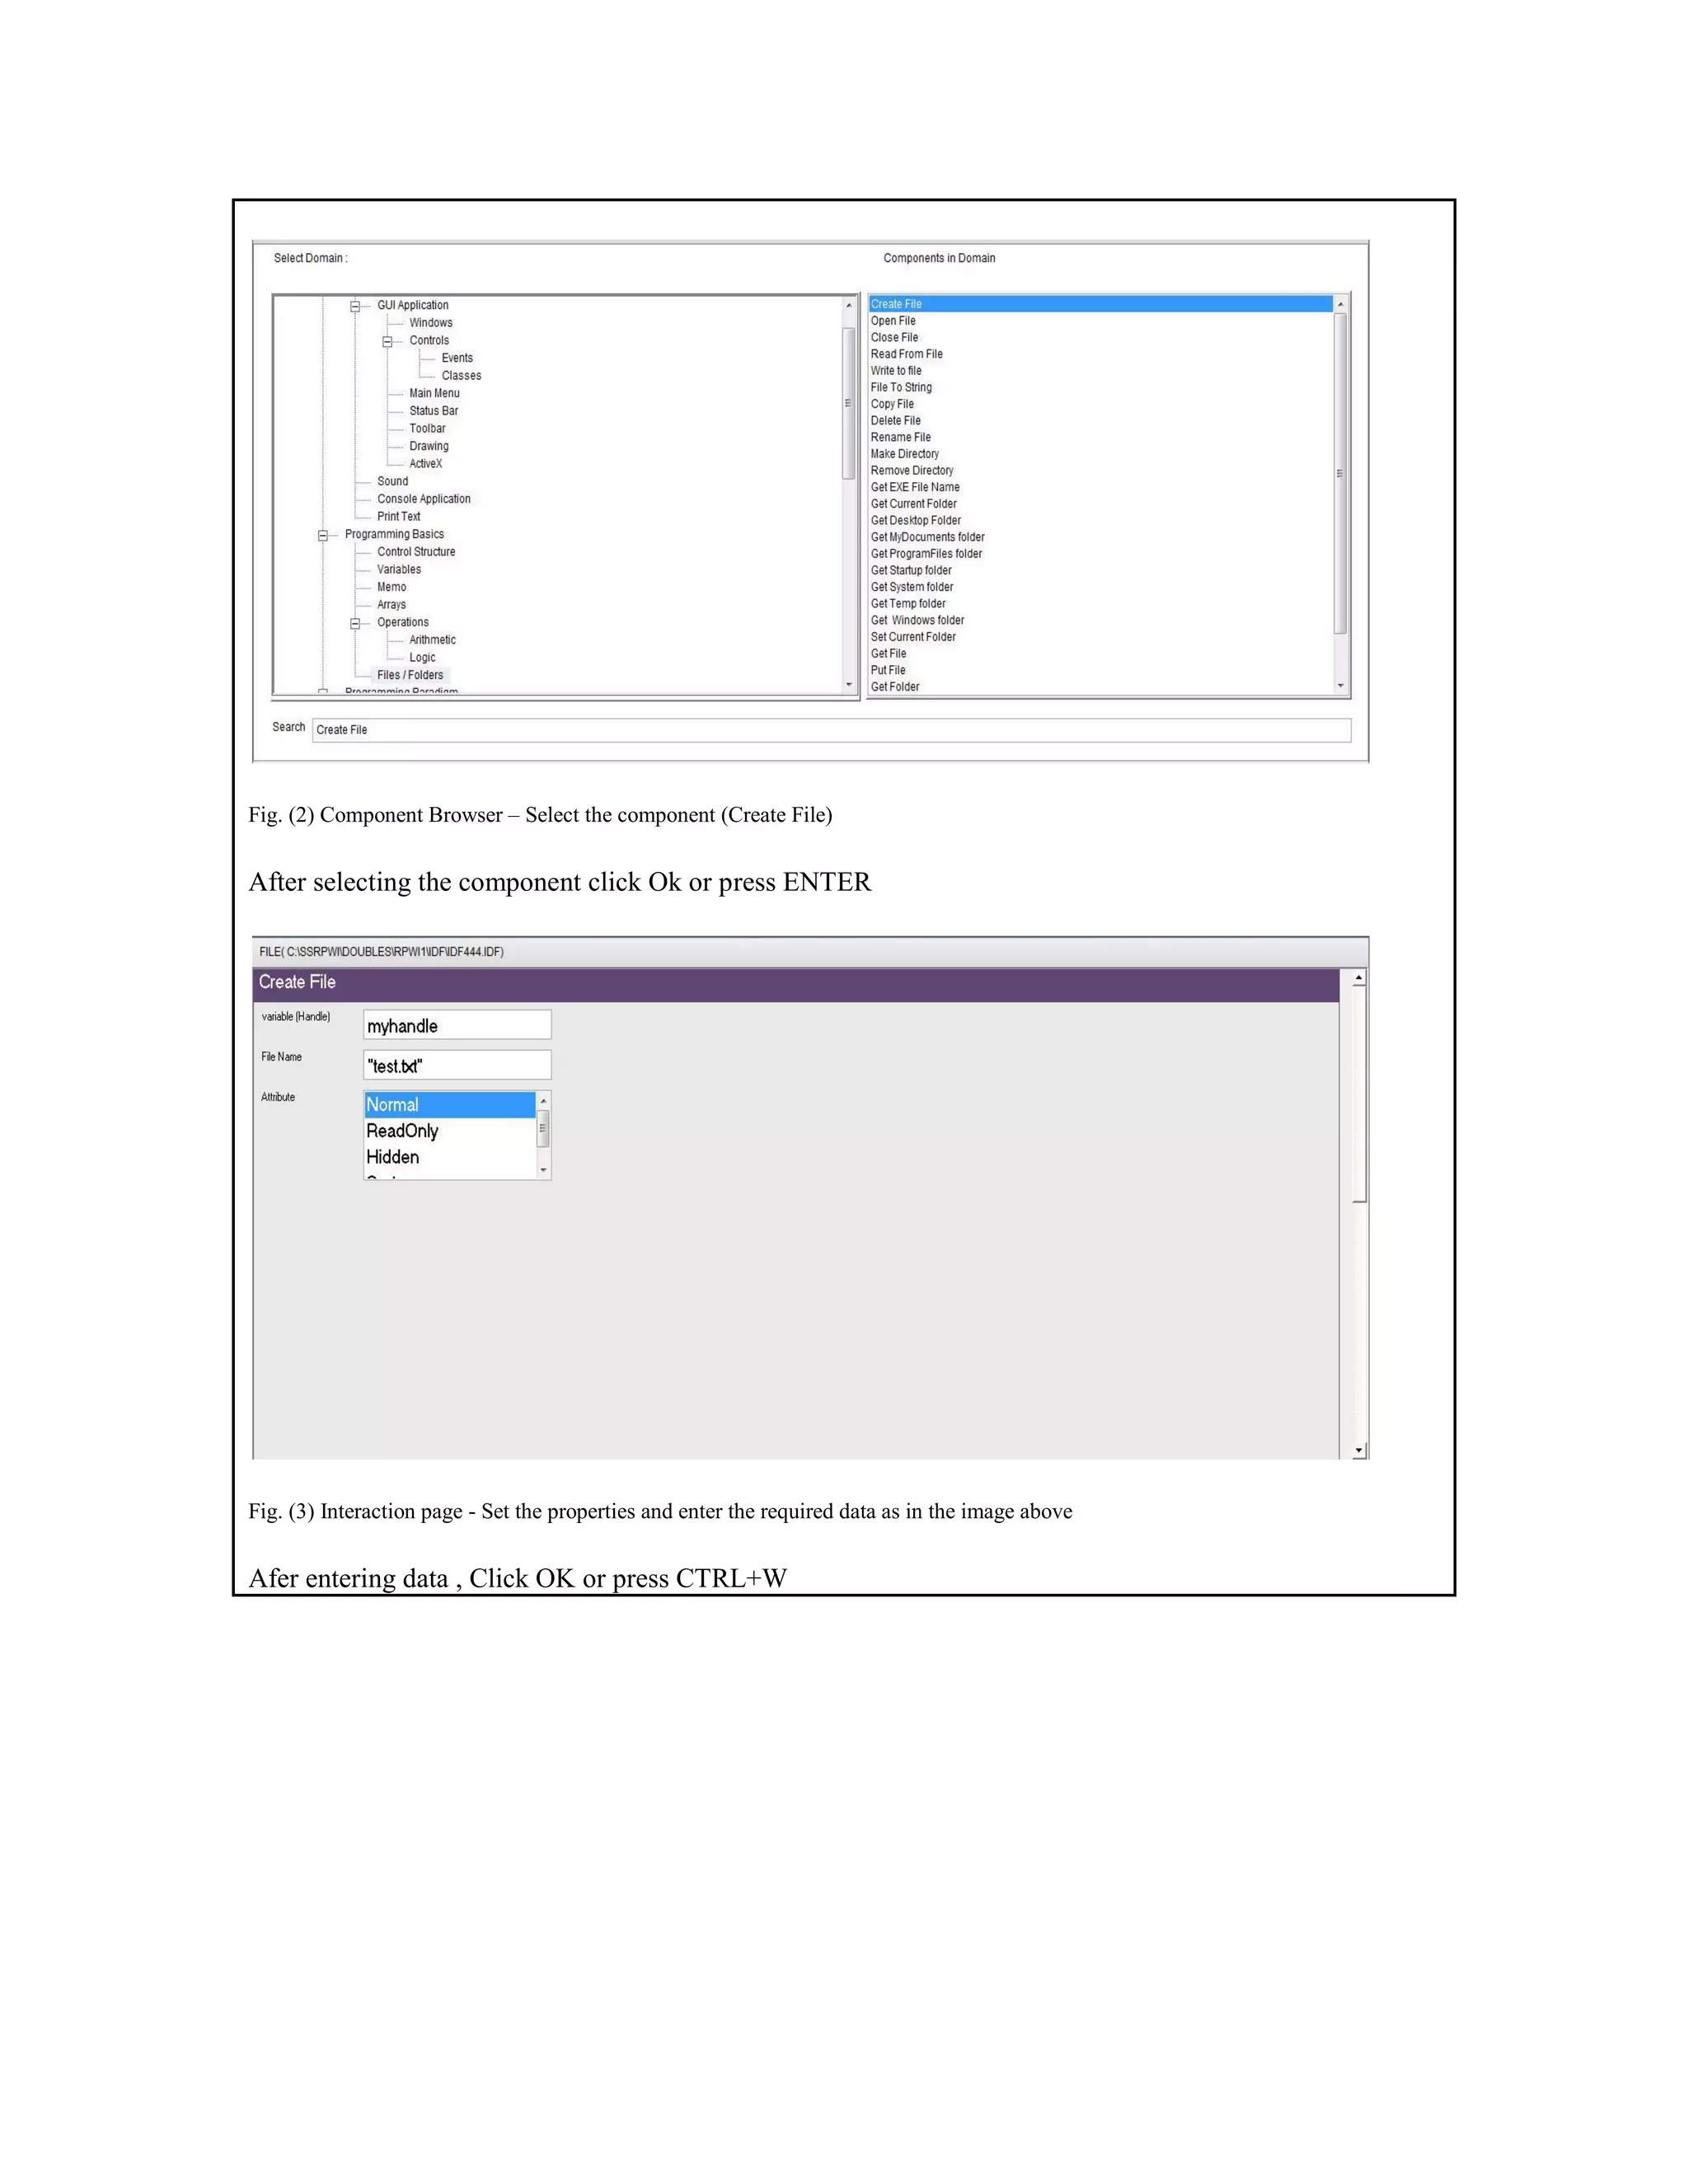
Task: Choose ReadOnly attribute option
Action: tap(450, 1131)
